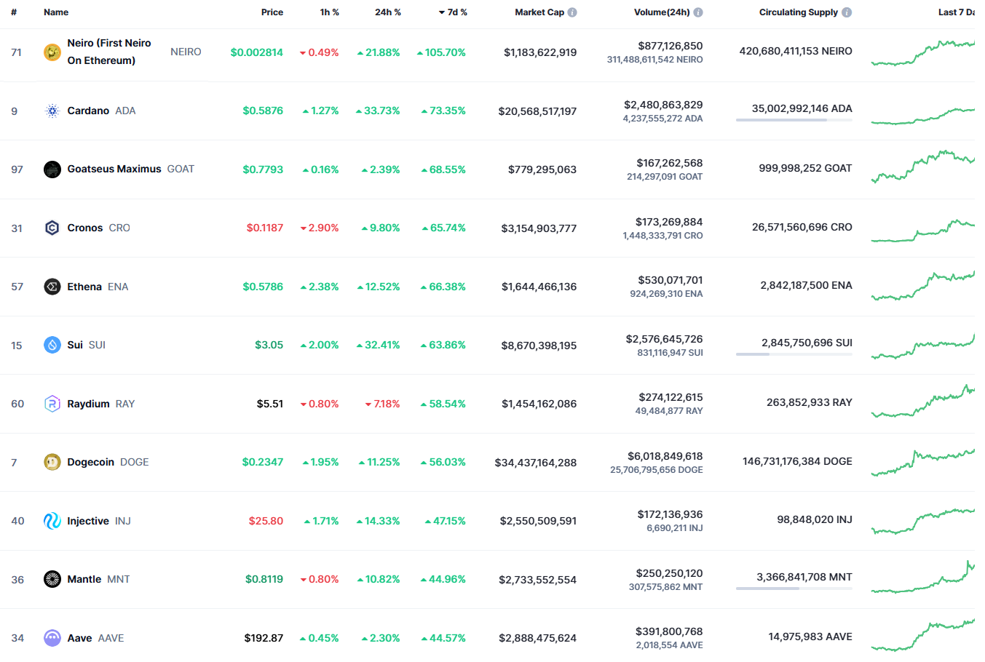Sort the table by 24h %
The width and height of the screenshot is (985, 662).
tap(388, 12)
